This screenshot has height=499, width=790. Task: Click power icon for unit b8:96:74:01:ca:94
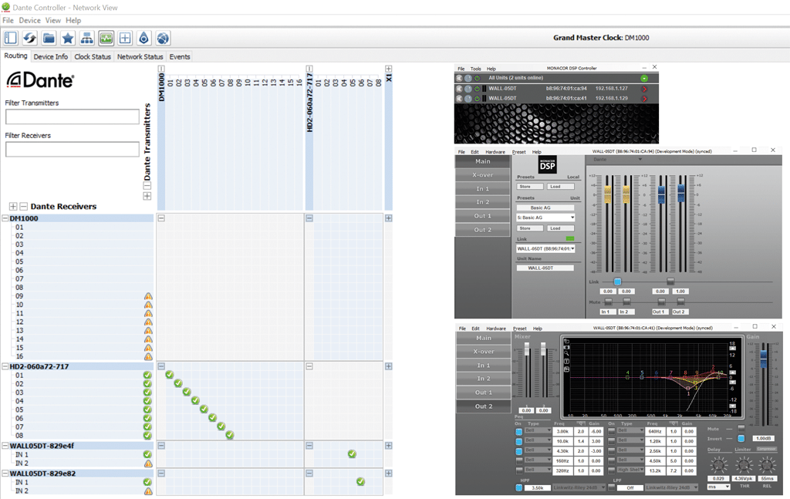tap(477, 89)
